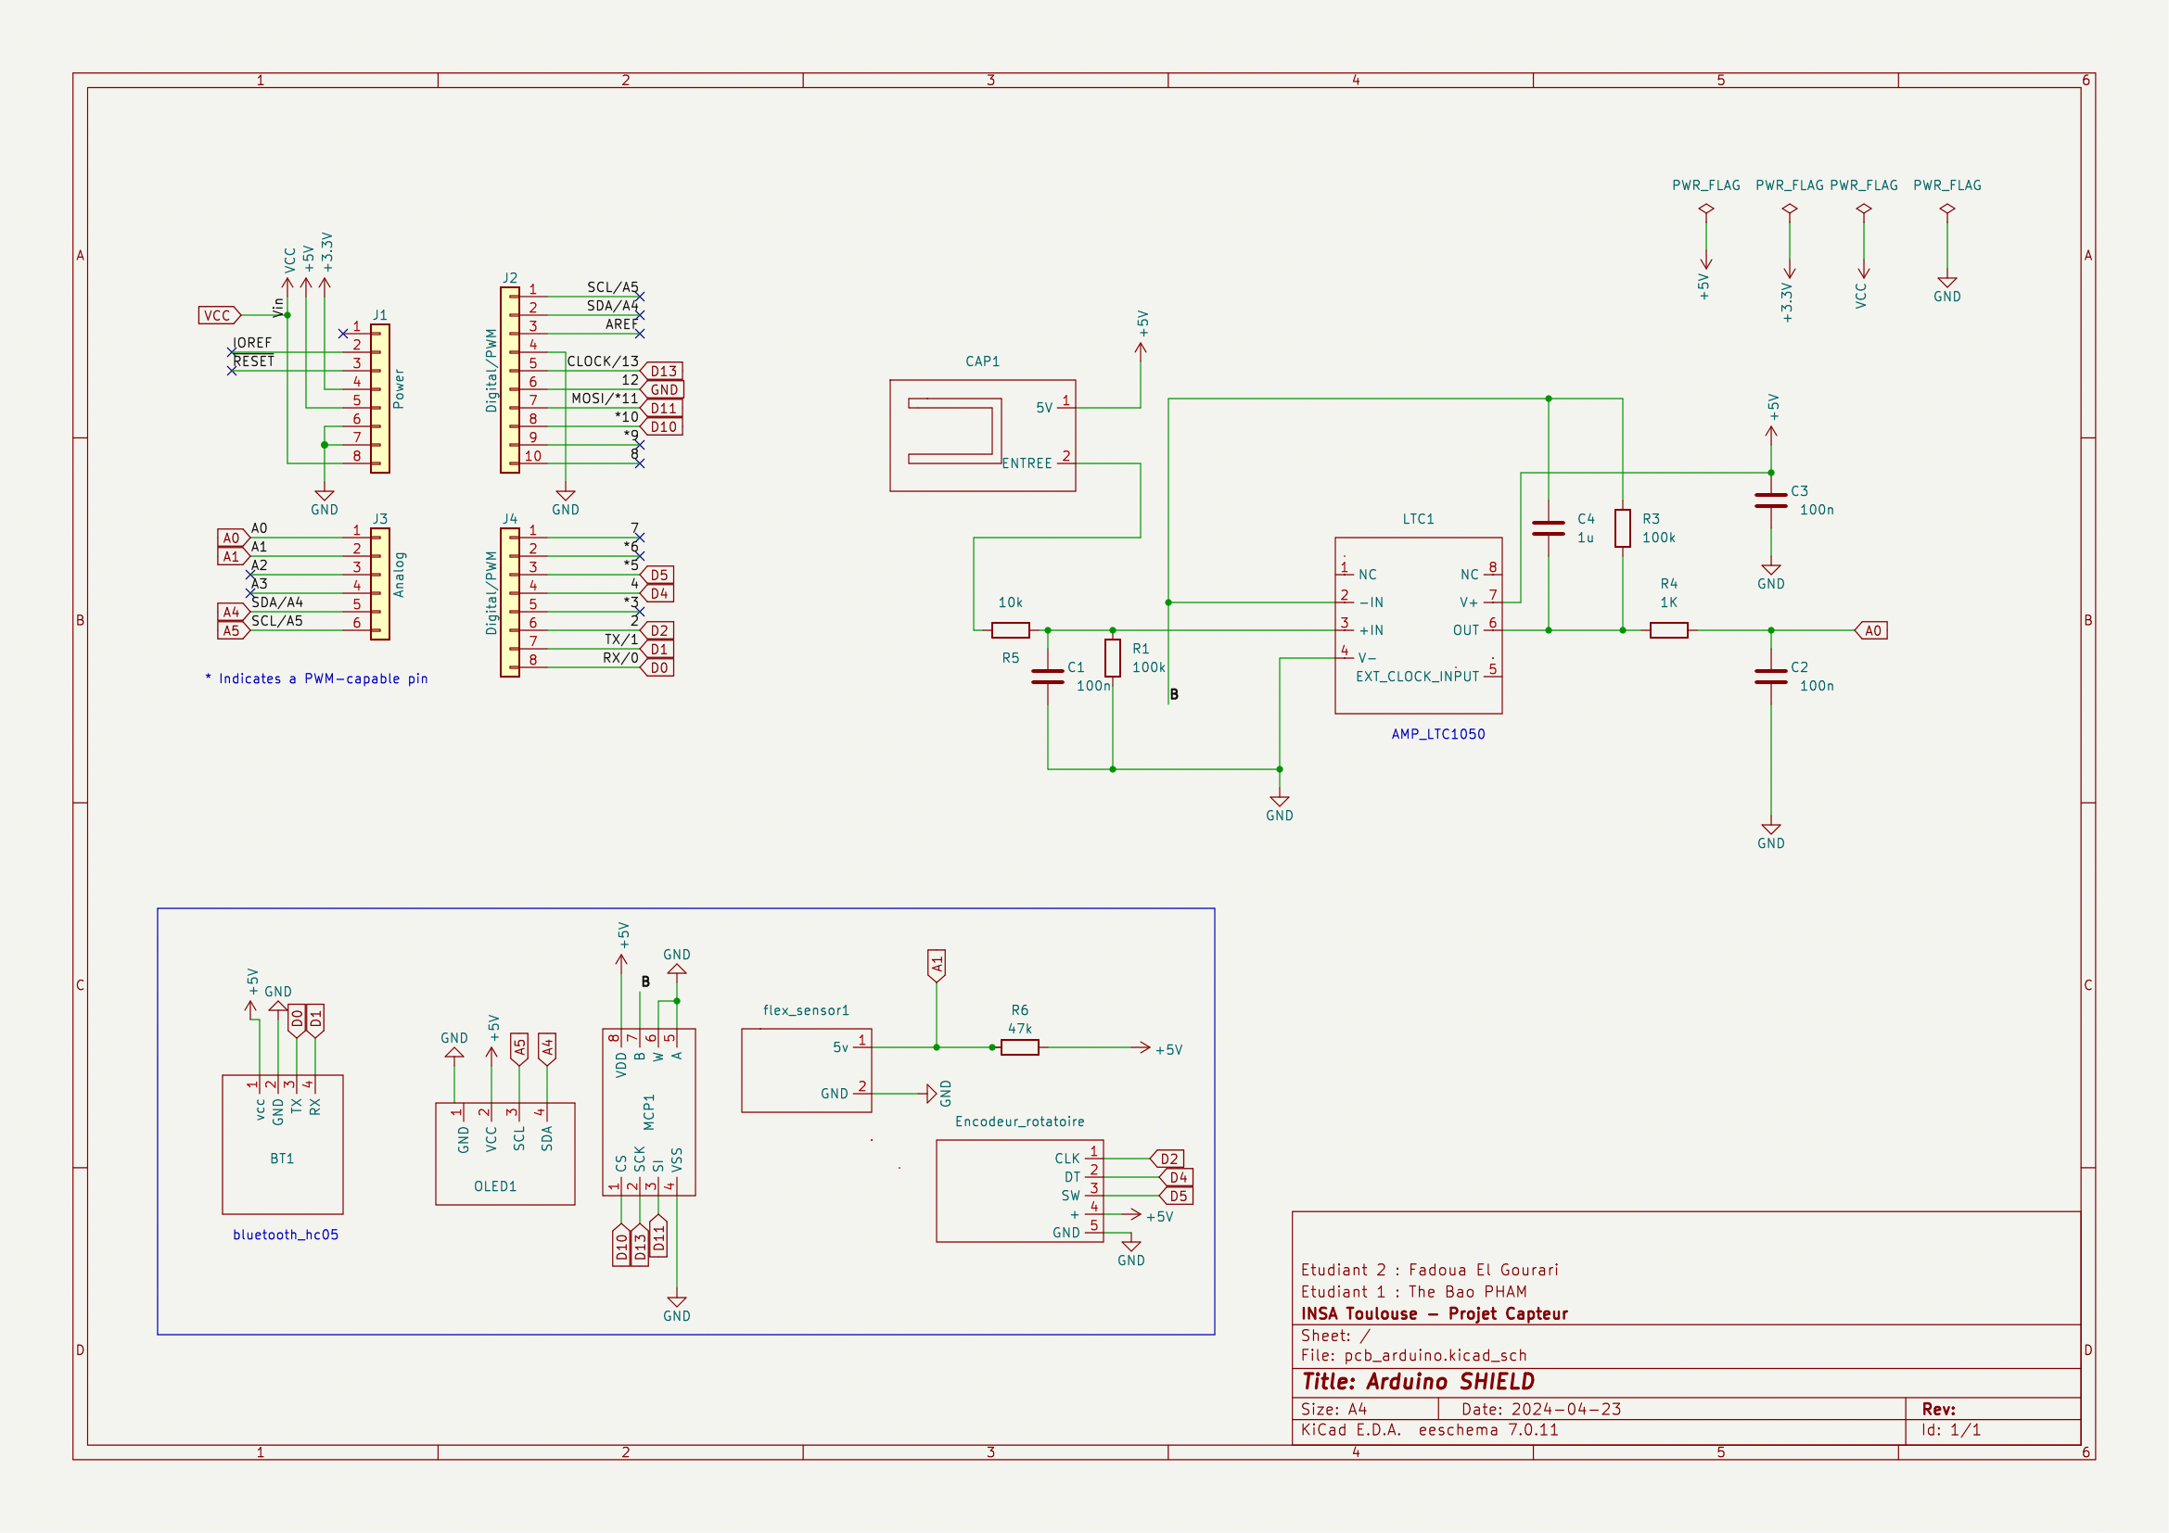The height and width of the screenshot is (1533, 2169).
Task: Click the J1 Power connector symbol
Action: [380, 399]
